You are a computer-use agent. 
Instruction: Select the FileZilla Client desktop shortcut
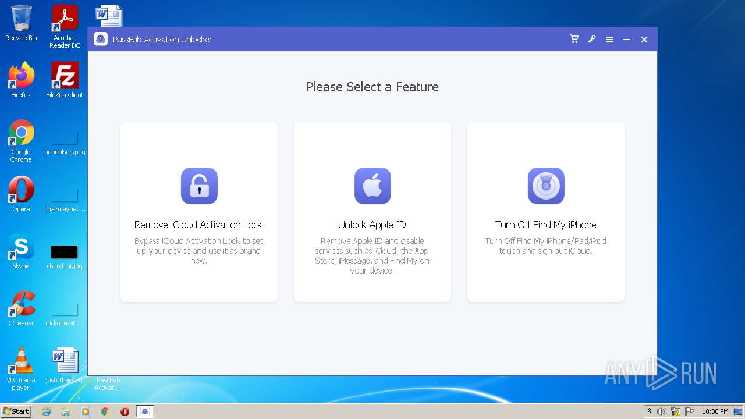[65, 80]
